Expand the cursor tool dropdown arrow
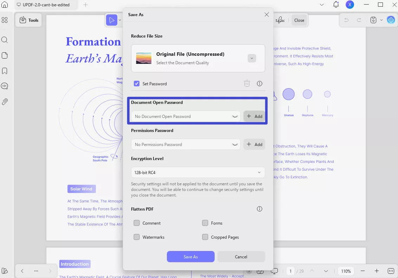The width and height of the screenshot is (398, 278). 120,20
